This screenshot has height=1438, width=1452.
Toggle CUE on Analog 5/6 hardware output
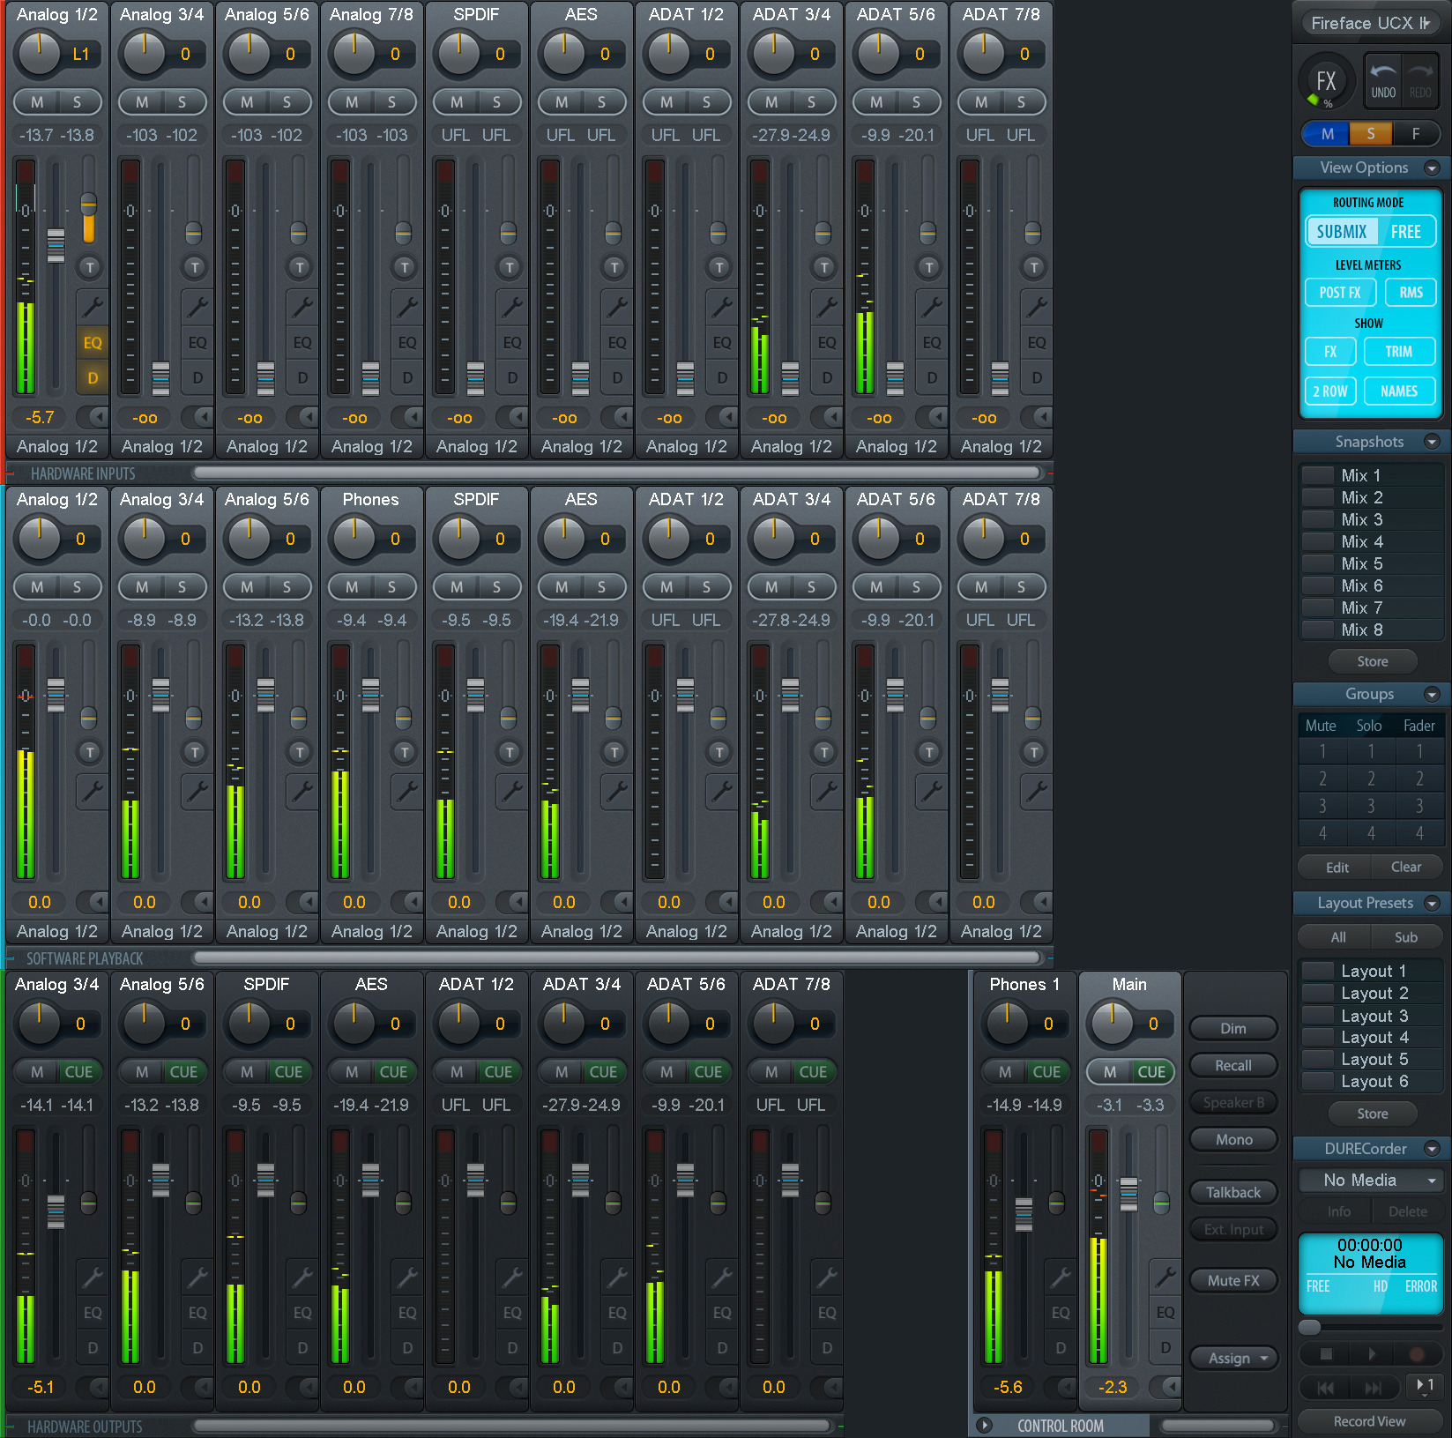183,1072
